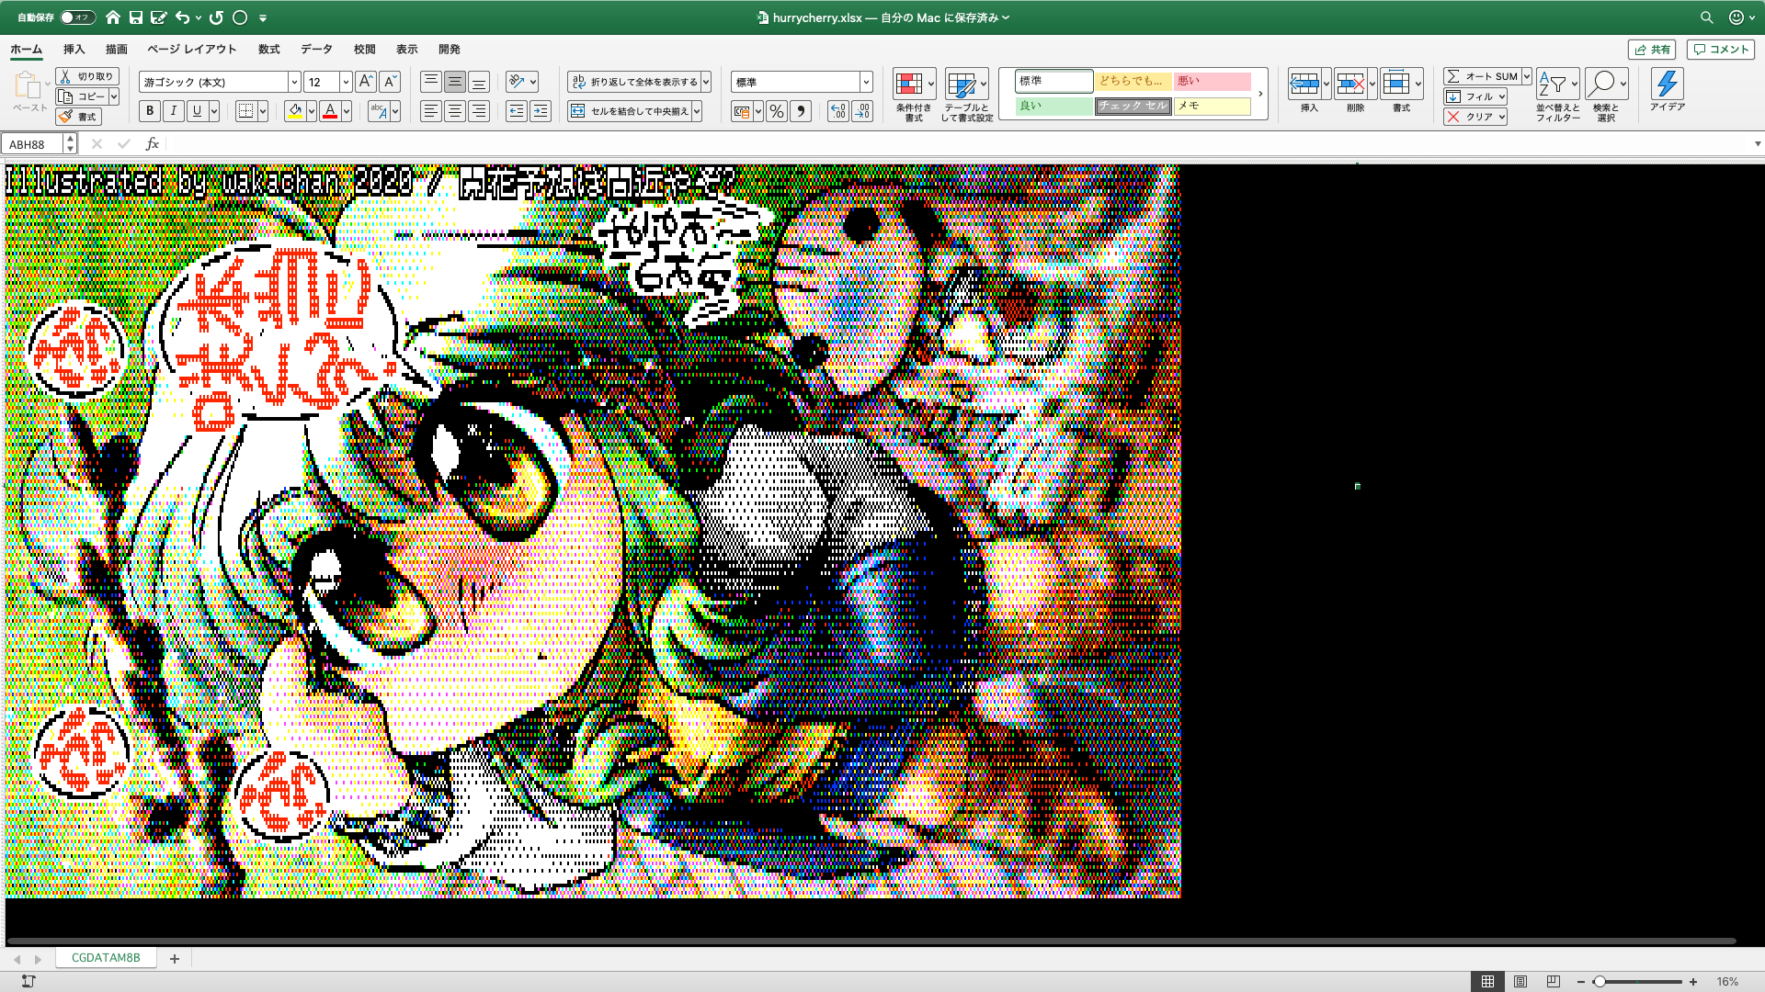Toggle Bold formatting

pyautogui.click(x=150, y=111)
